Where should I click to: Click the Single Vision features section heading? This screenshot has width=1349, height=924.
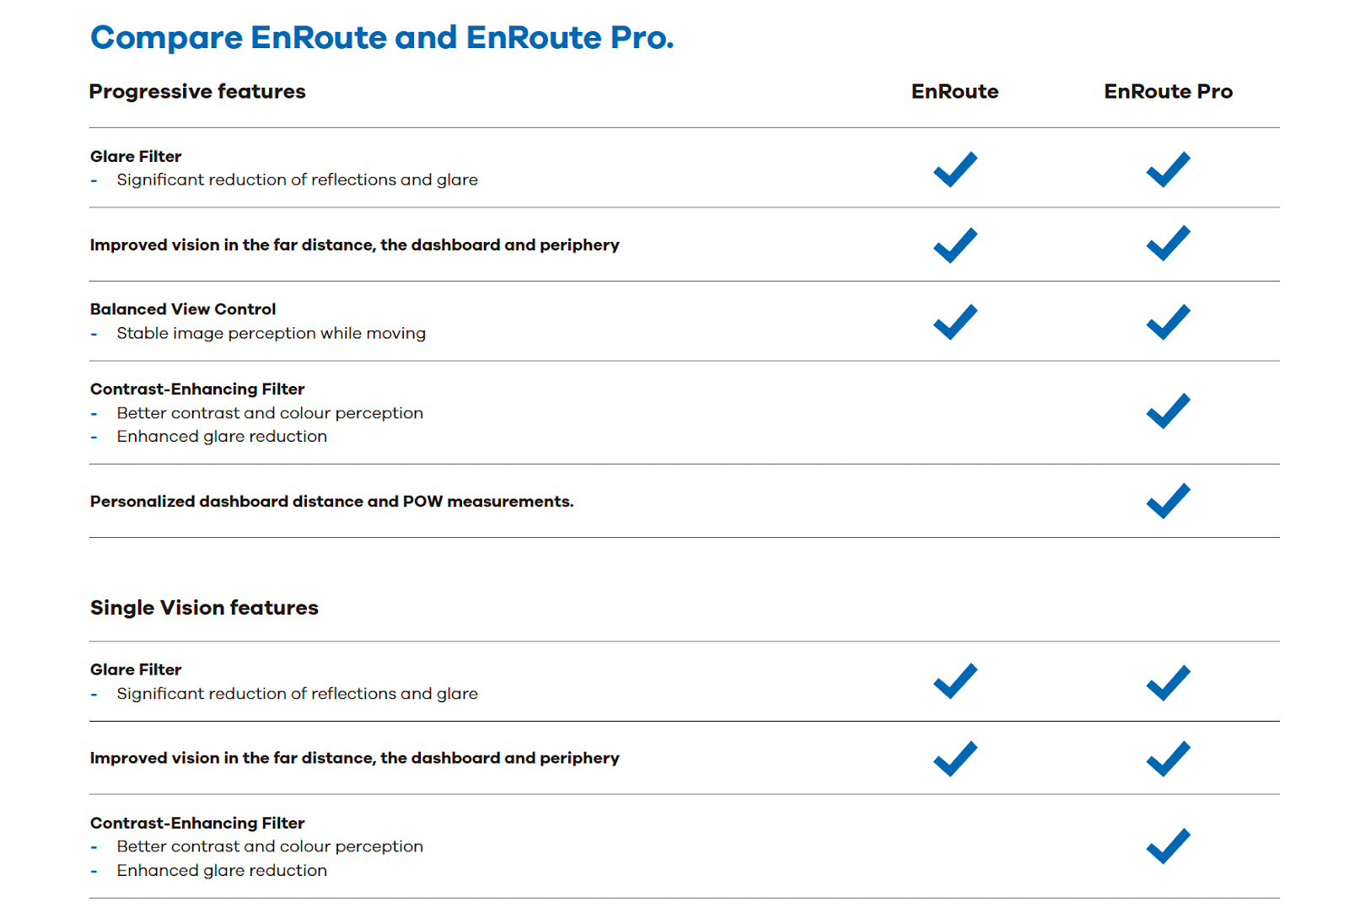point(204,608)
